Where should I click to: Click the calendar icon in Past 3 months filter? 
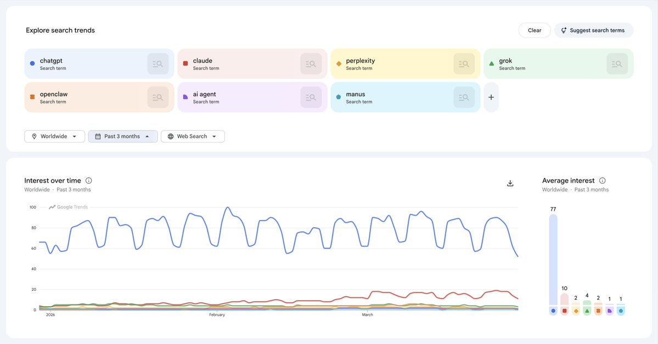98,137
